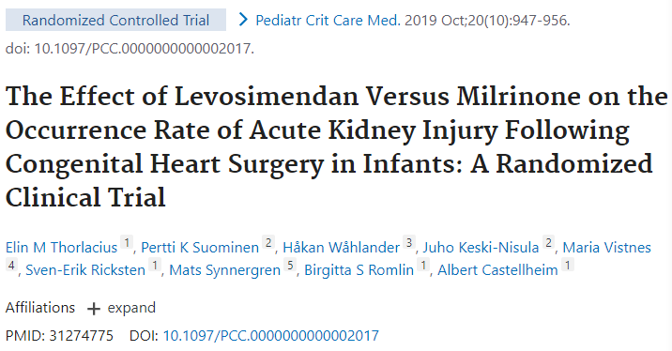This screenshot has height=351, width=672.
Task: Open author Maria Vistnes
Action: tap(607, 247)
